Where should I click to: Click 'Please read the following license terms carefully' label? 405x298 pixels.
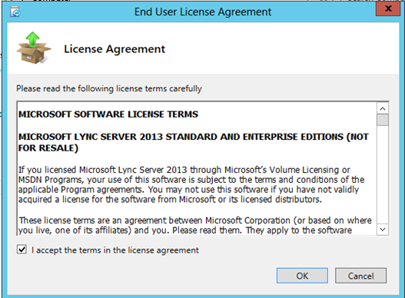point(109,88)
